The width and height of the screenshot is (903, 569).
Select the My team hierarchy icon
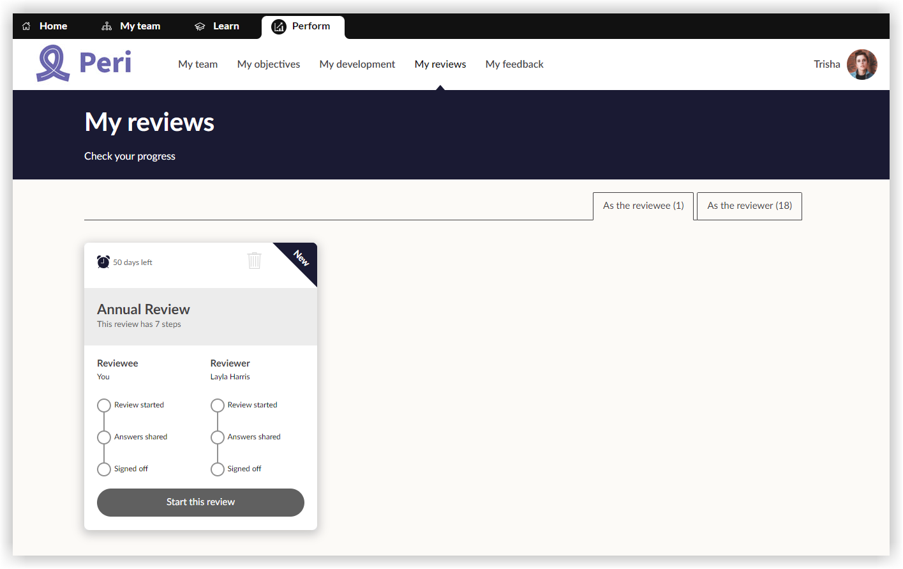(x=106, y=26)
